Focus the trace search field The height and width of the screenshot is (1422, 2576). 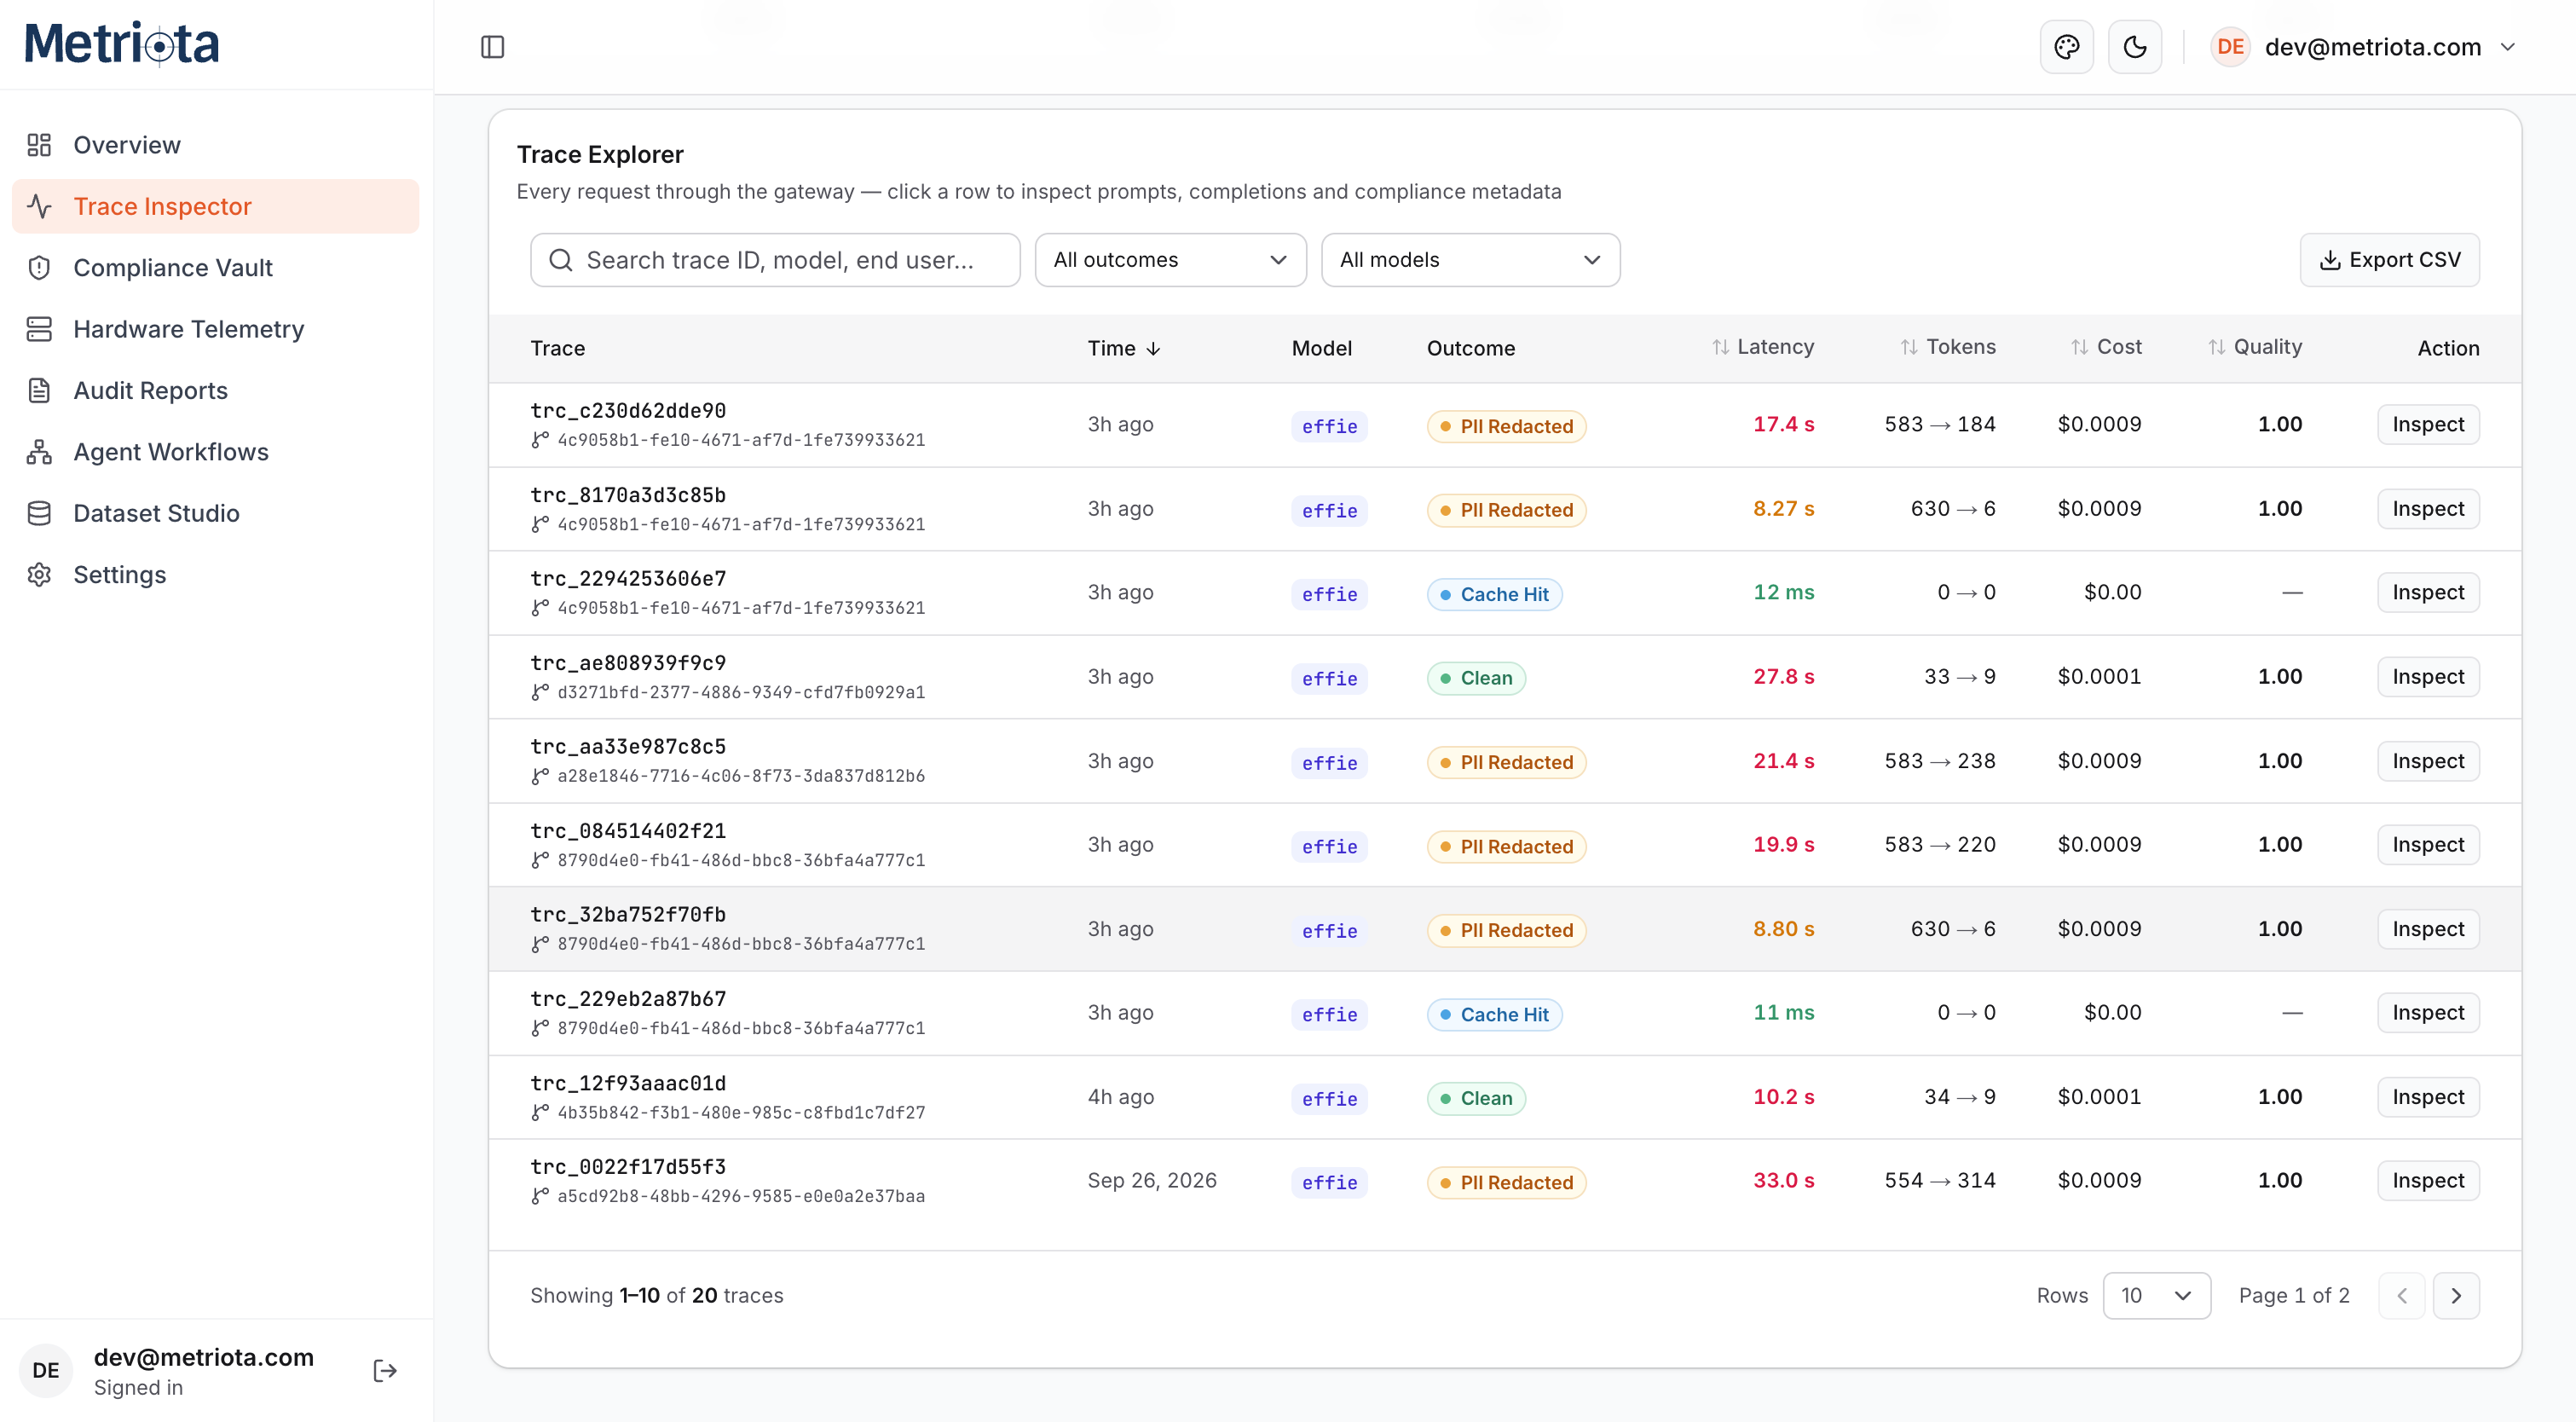775,260
